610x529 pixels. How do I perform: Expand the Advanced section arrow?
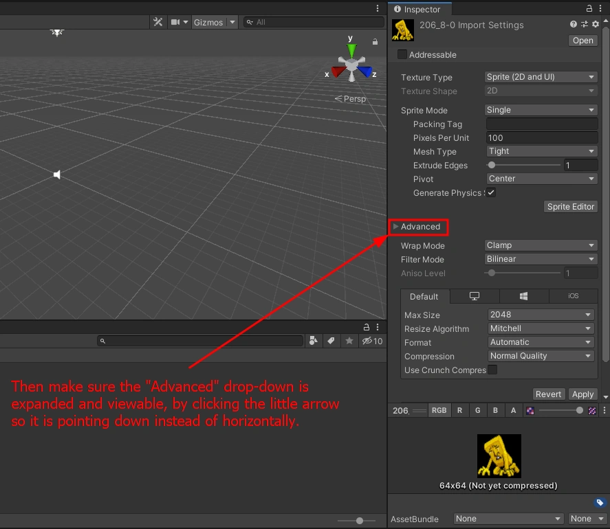click(x=396, y=227)
